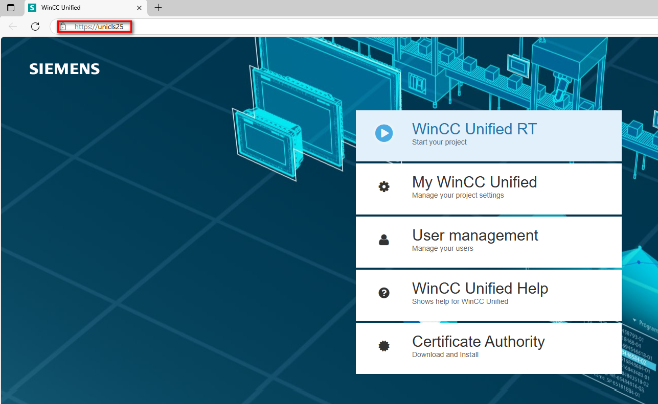
Task: Open a new tab with the plus button
Action: click(x=158, y=8)
